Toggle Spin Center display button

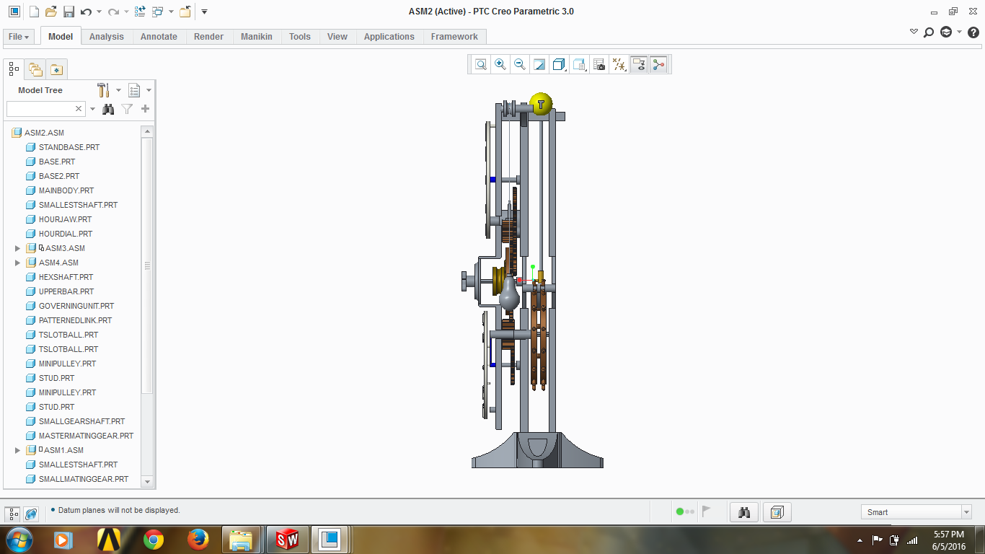(x=658, y=65)
